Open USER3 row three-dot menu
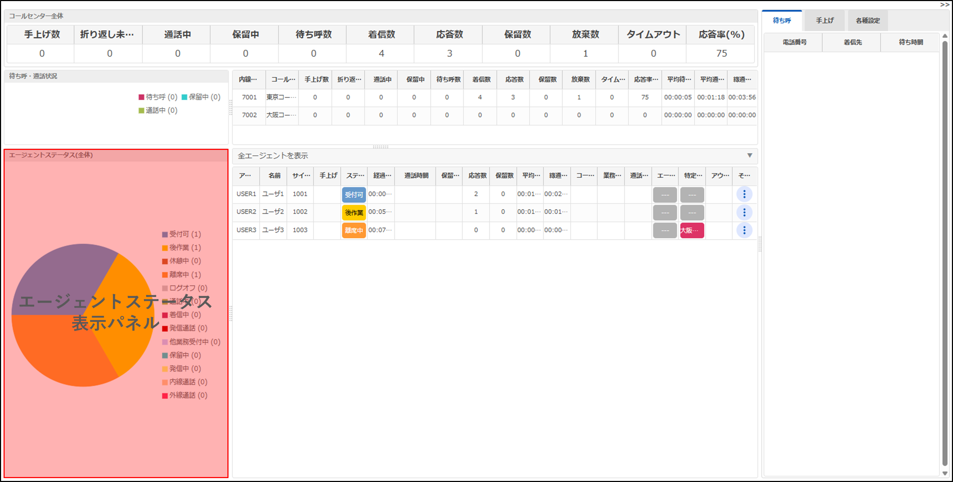The height and width of the screenshot is (482, 953). pos(744,230)
